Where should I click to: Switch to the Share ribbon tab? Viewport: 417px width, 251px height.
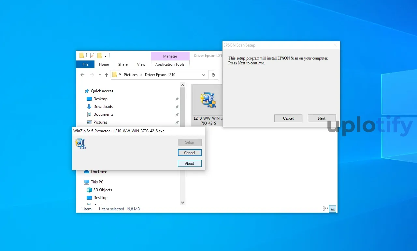[x=123, y=64]
